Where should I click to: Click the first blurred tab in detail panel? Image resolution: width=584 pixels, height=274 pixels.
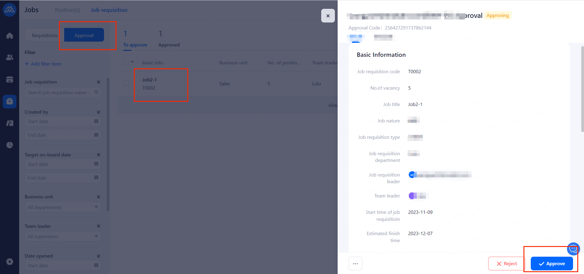click(x=356, y=38)
